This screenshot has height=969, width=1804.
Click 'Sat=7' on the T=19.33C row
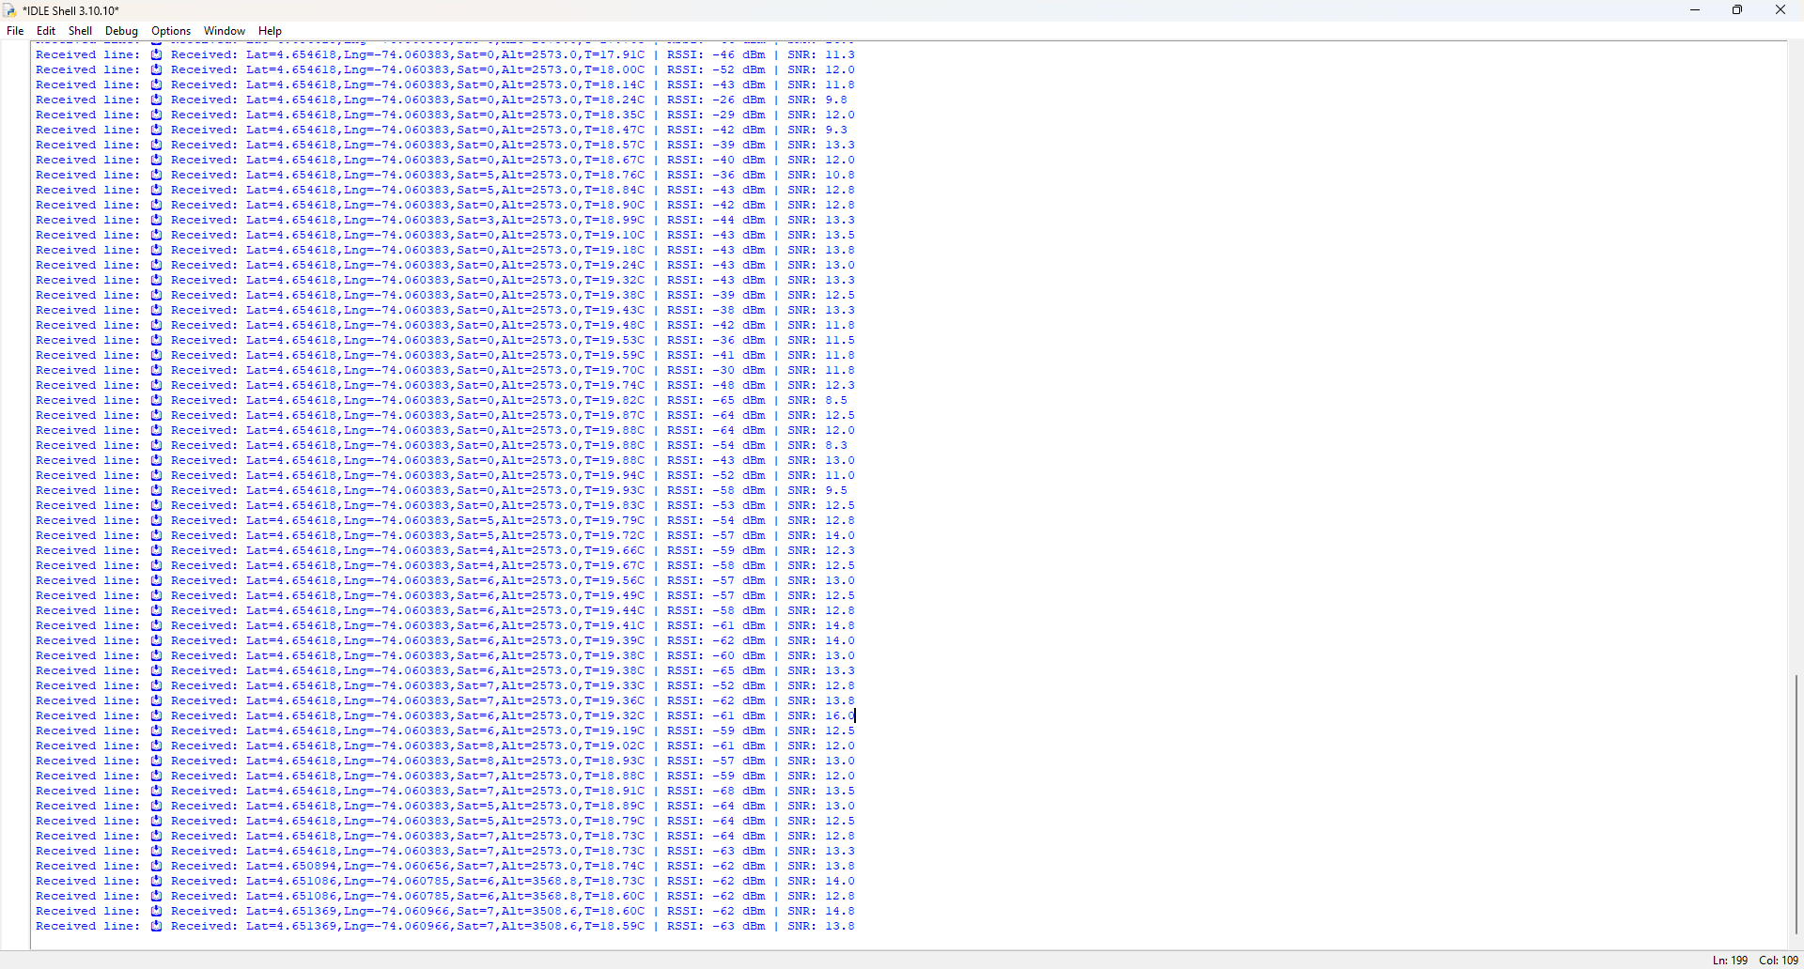point(475,685)
